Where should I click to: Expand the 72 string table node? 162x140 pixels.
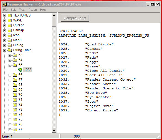(x=10, y=105)
